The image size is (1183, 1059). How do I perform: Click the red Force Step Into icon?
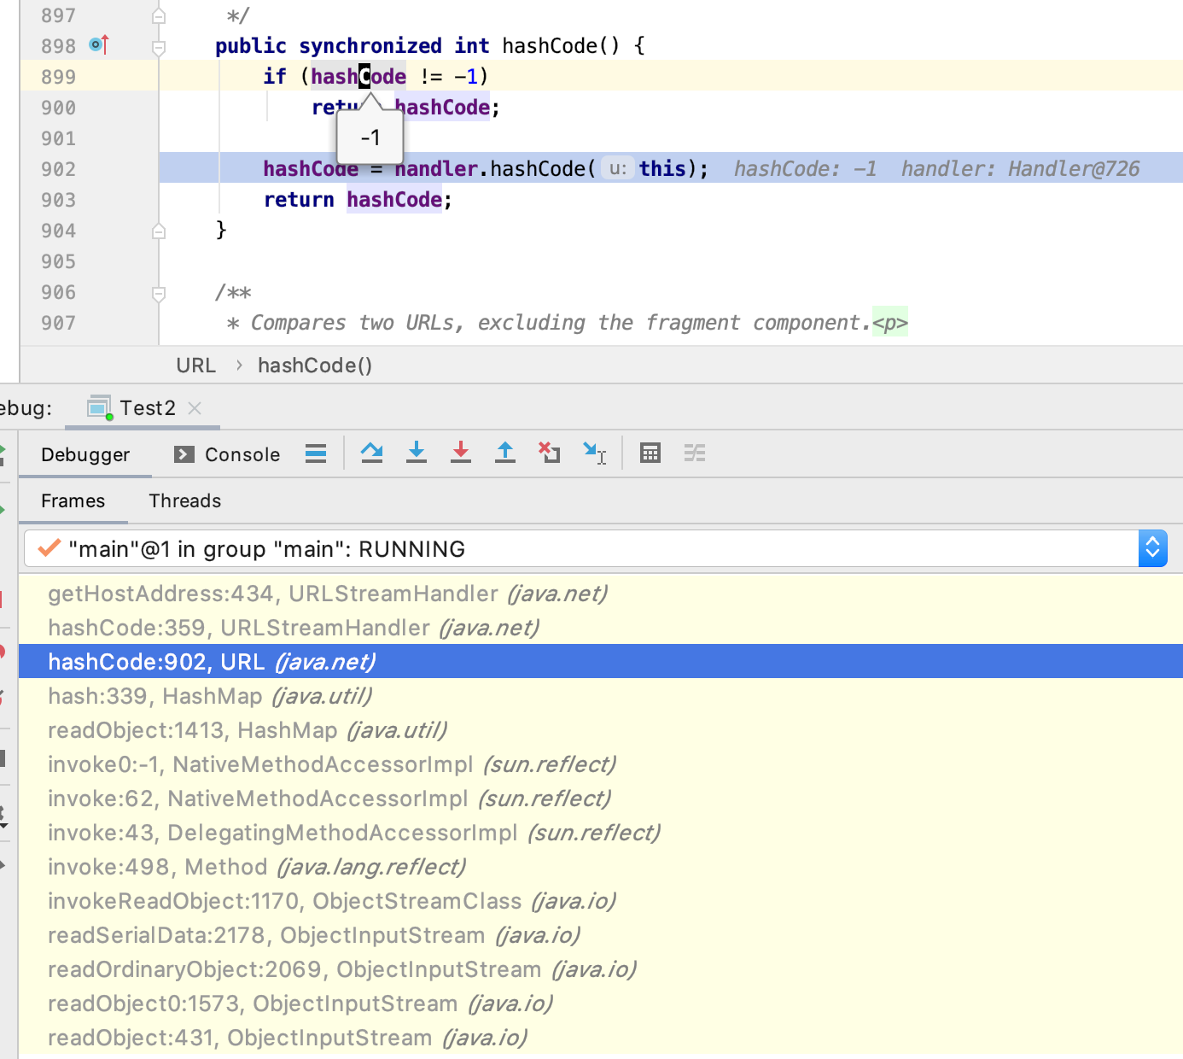tap(461, 453)
